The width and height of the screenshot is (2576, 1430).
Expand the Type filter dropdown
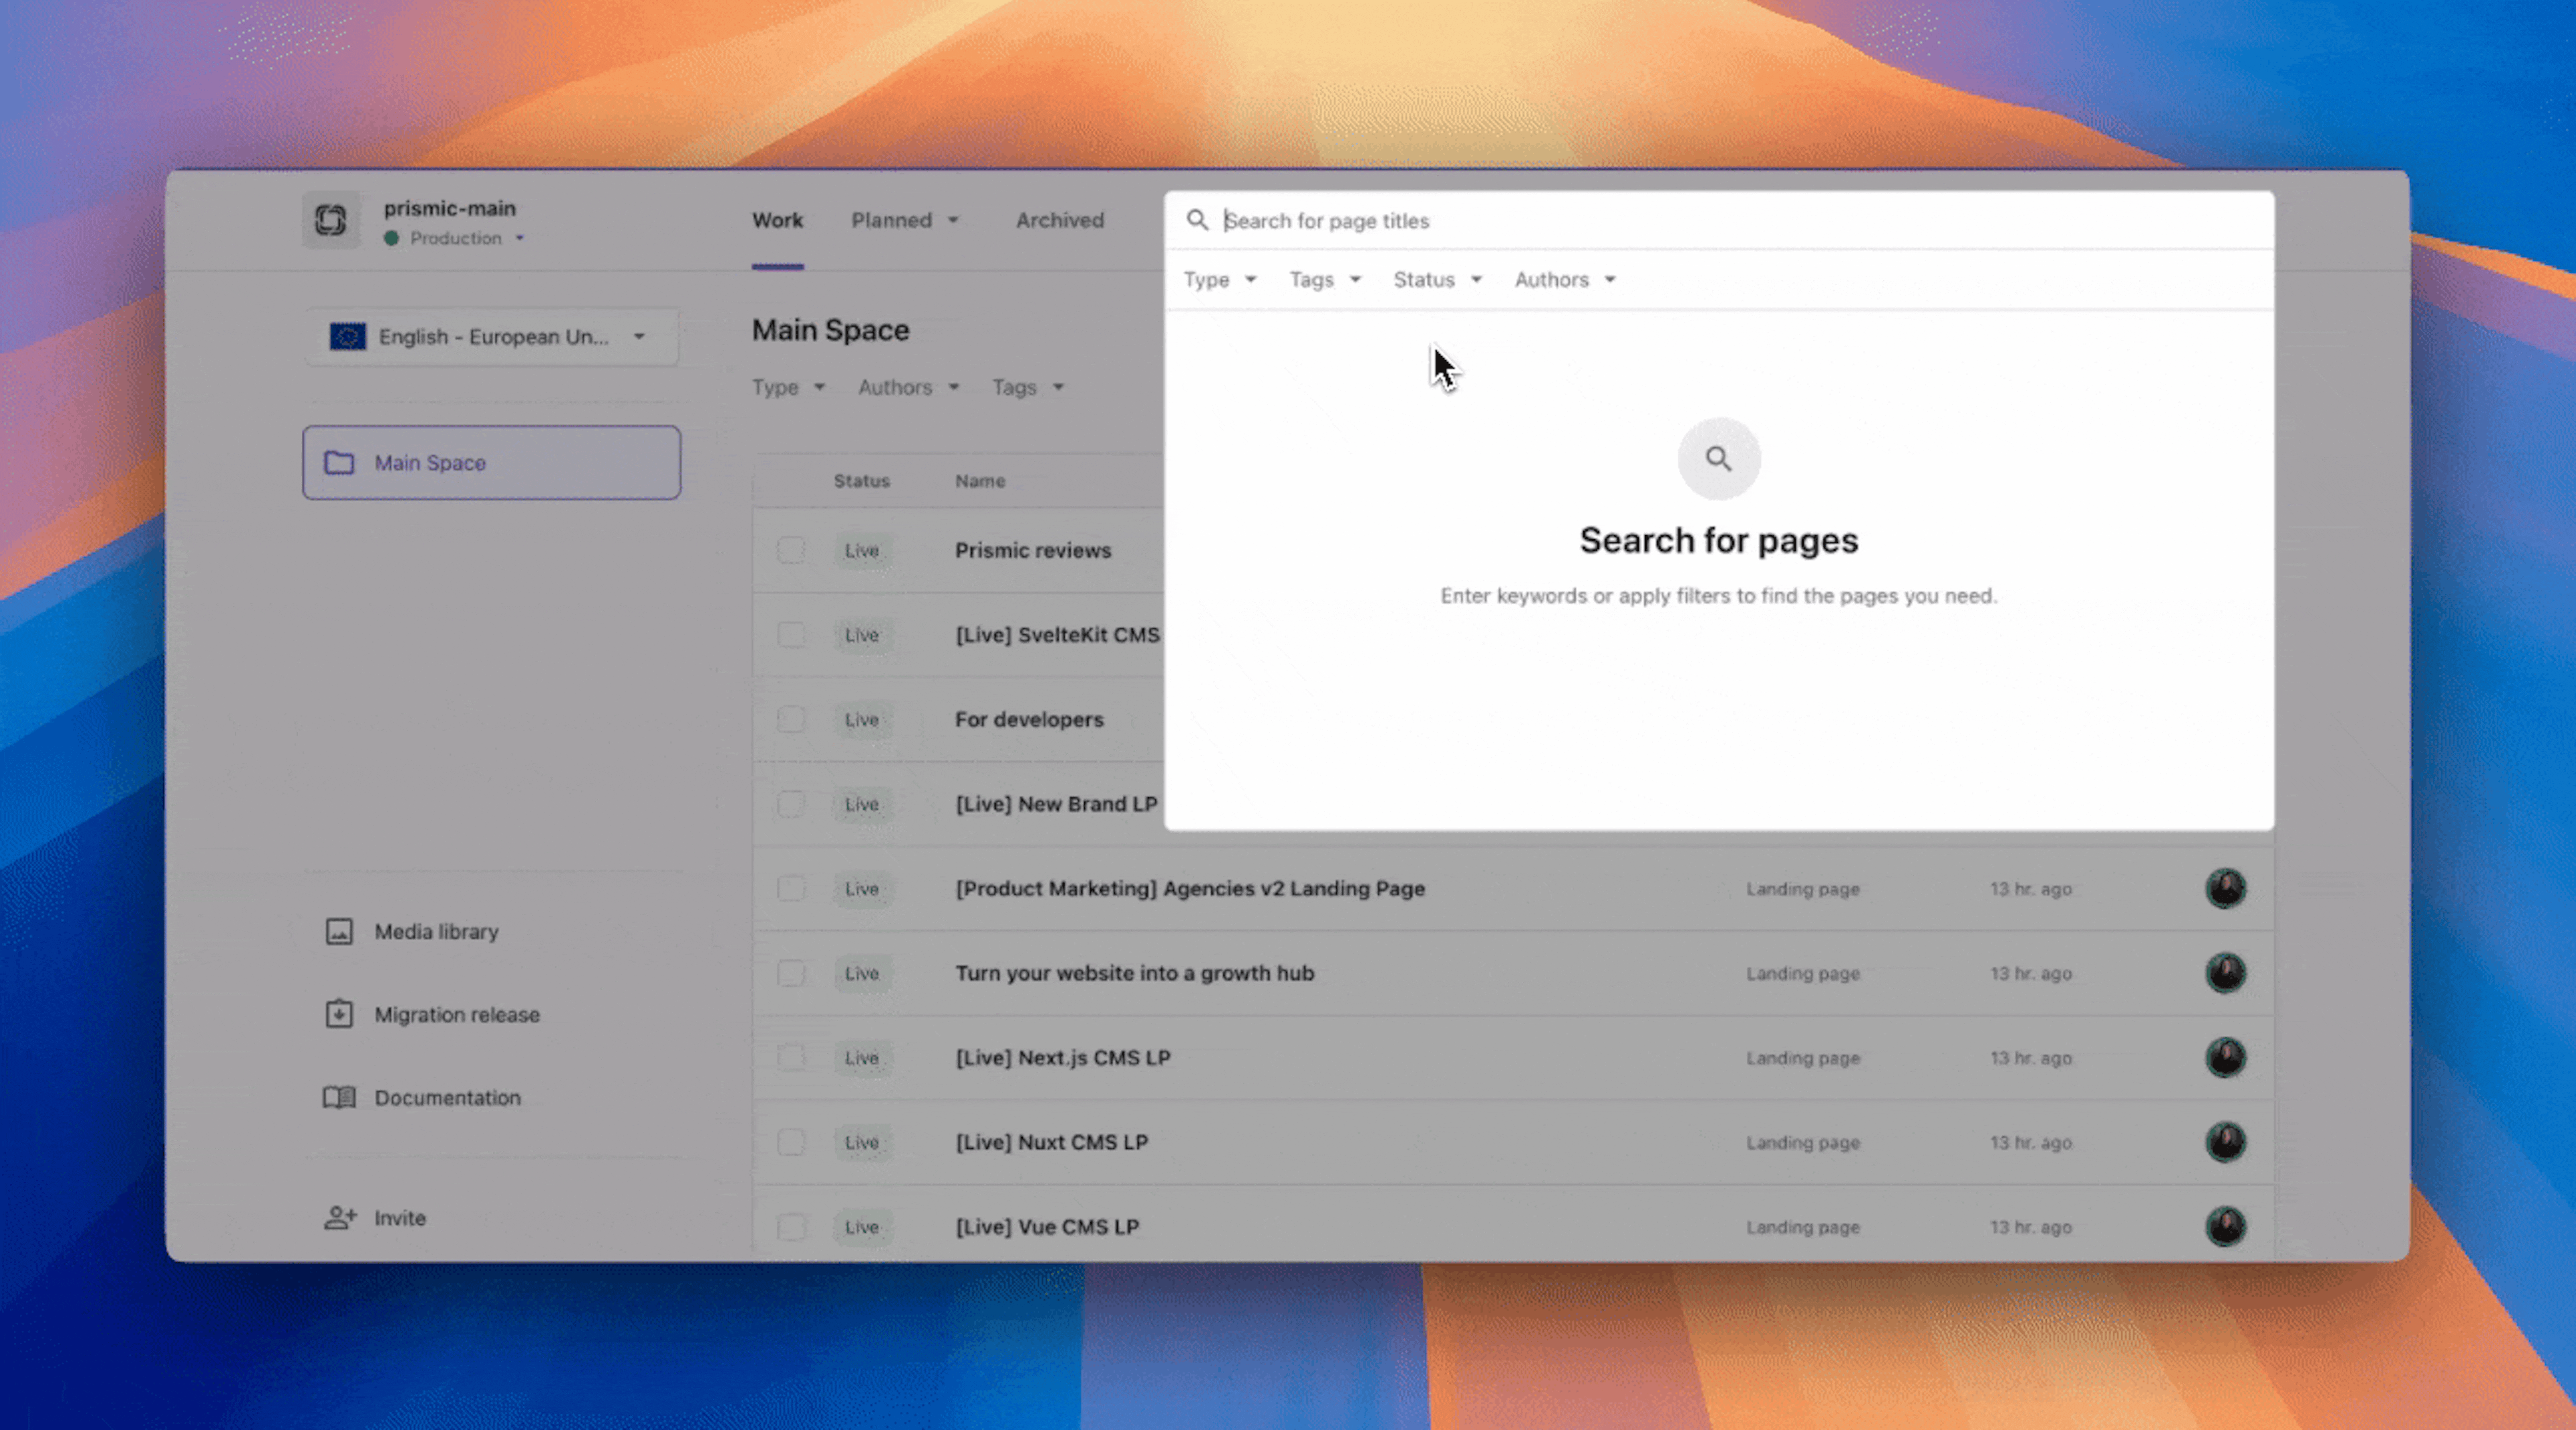tap(1221, 280)
